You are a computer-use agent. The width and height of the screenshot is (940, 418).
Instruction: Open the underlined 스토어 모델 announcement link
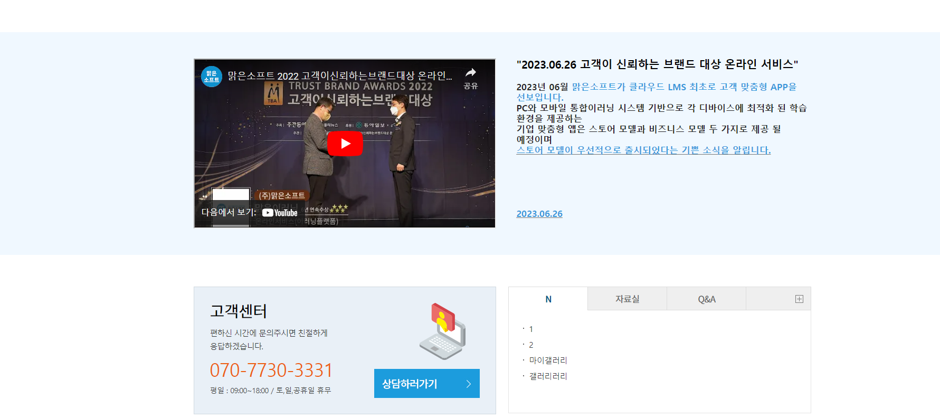(643, 150)
